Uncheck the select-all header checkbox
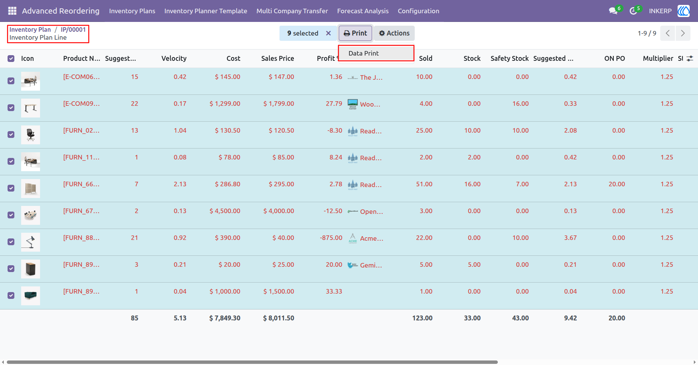698x365 pixels. pyautogui.click(x=11, y=59)
